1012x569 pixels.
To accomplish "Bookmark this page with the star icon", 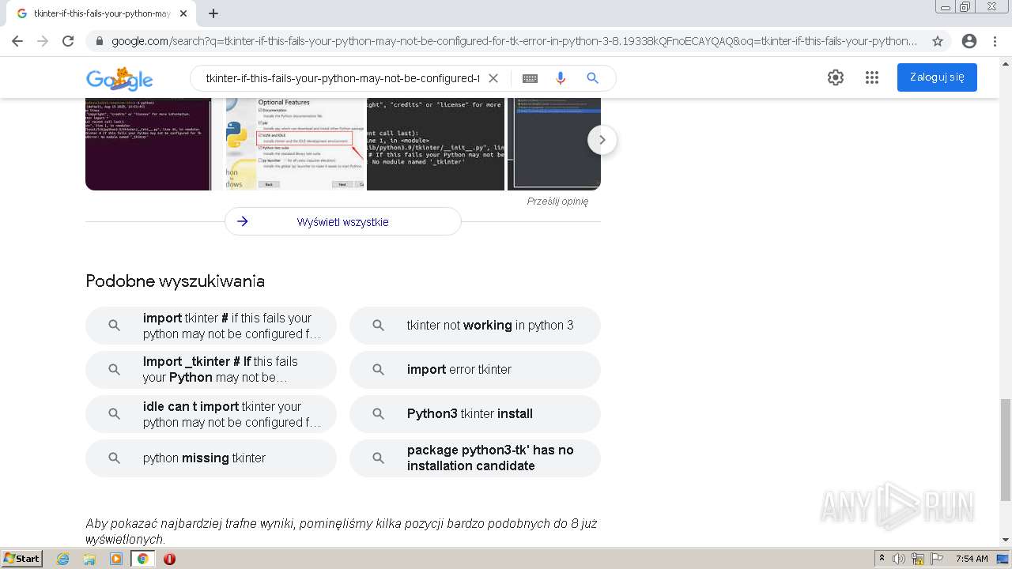I will (x=938, y=41).
